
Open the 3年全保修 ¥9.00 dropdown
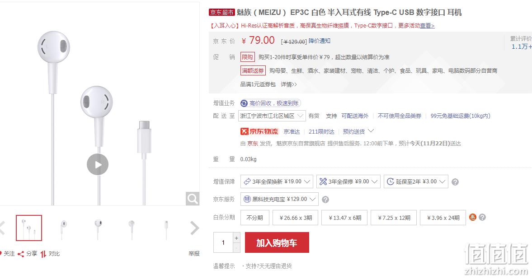click(348, 181)
